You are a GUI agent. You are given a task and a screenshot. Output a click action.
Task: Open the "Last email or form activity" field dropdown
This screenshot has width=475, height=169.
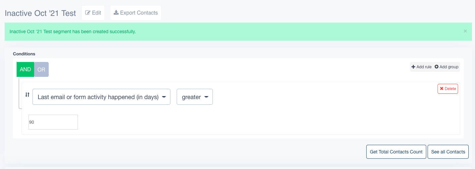[x=101, y=97]
